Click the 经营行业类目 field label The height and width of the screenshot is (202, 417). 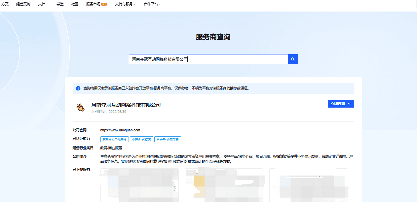[x=83, y=148]
